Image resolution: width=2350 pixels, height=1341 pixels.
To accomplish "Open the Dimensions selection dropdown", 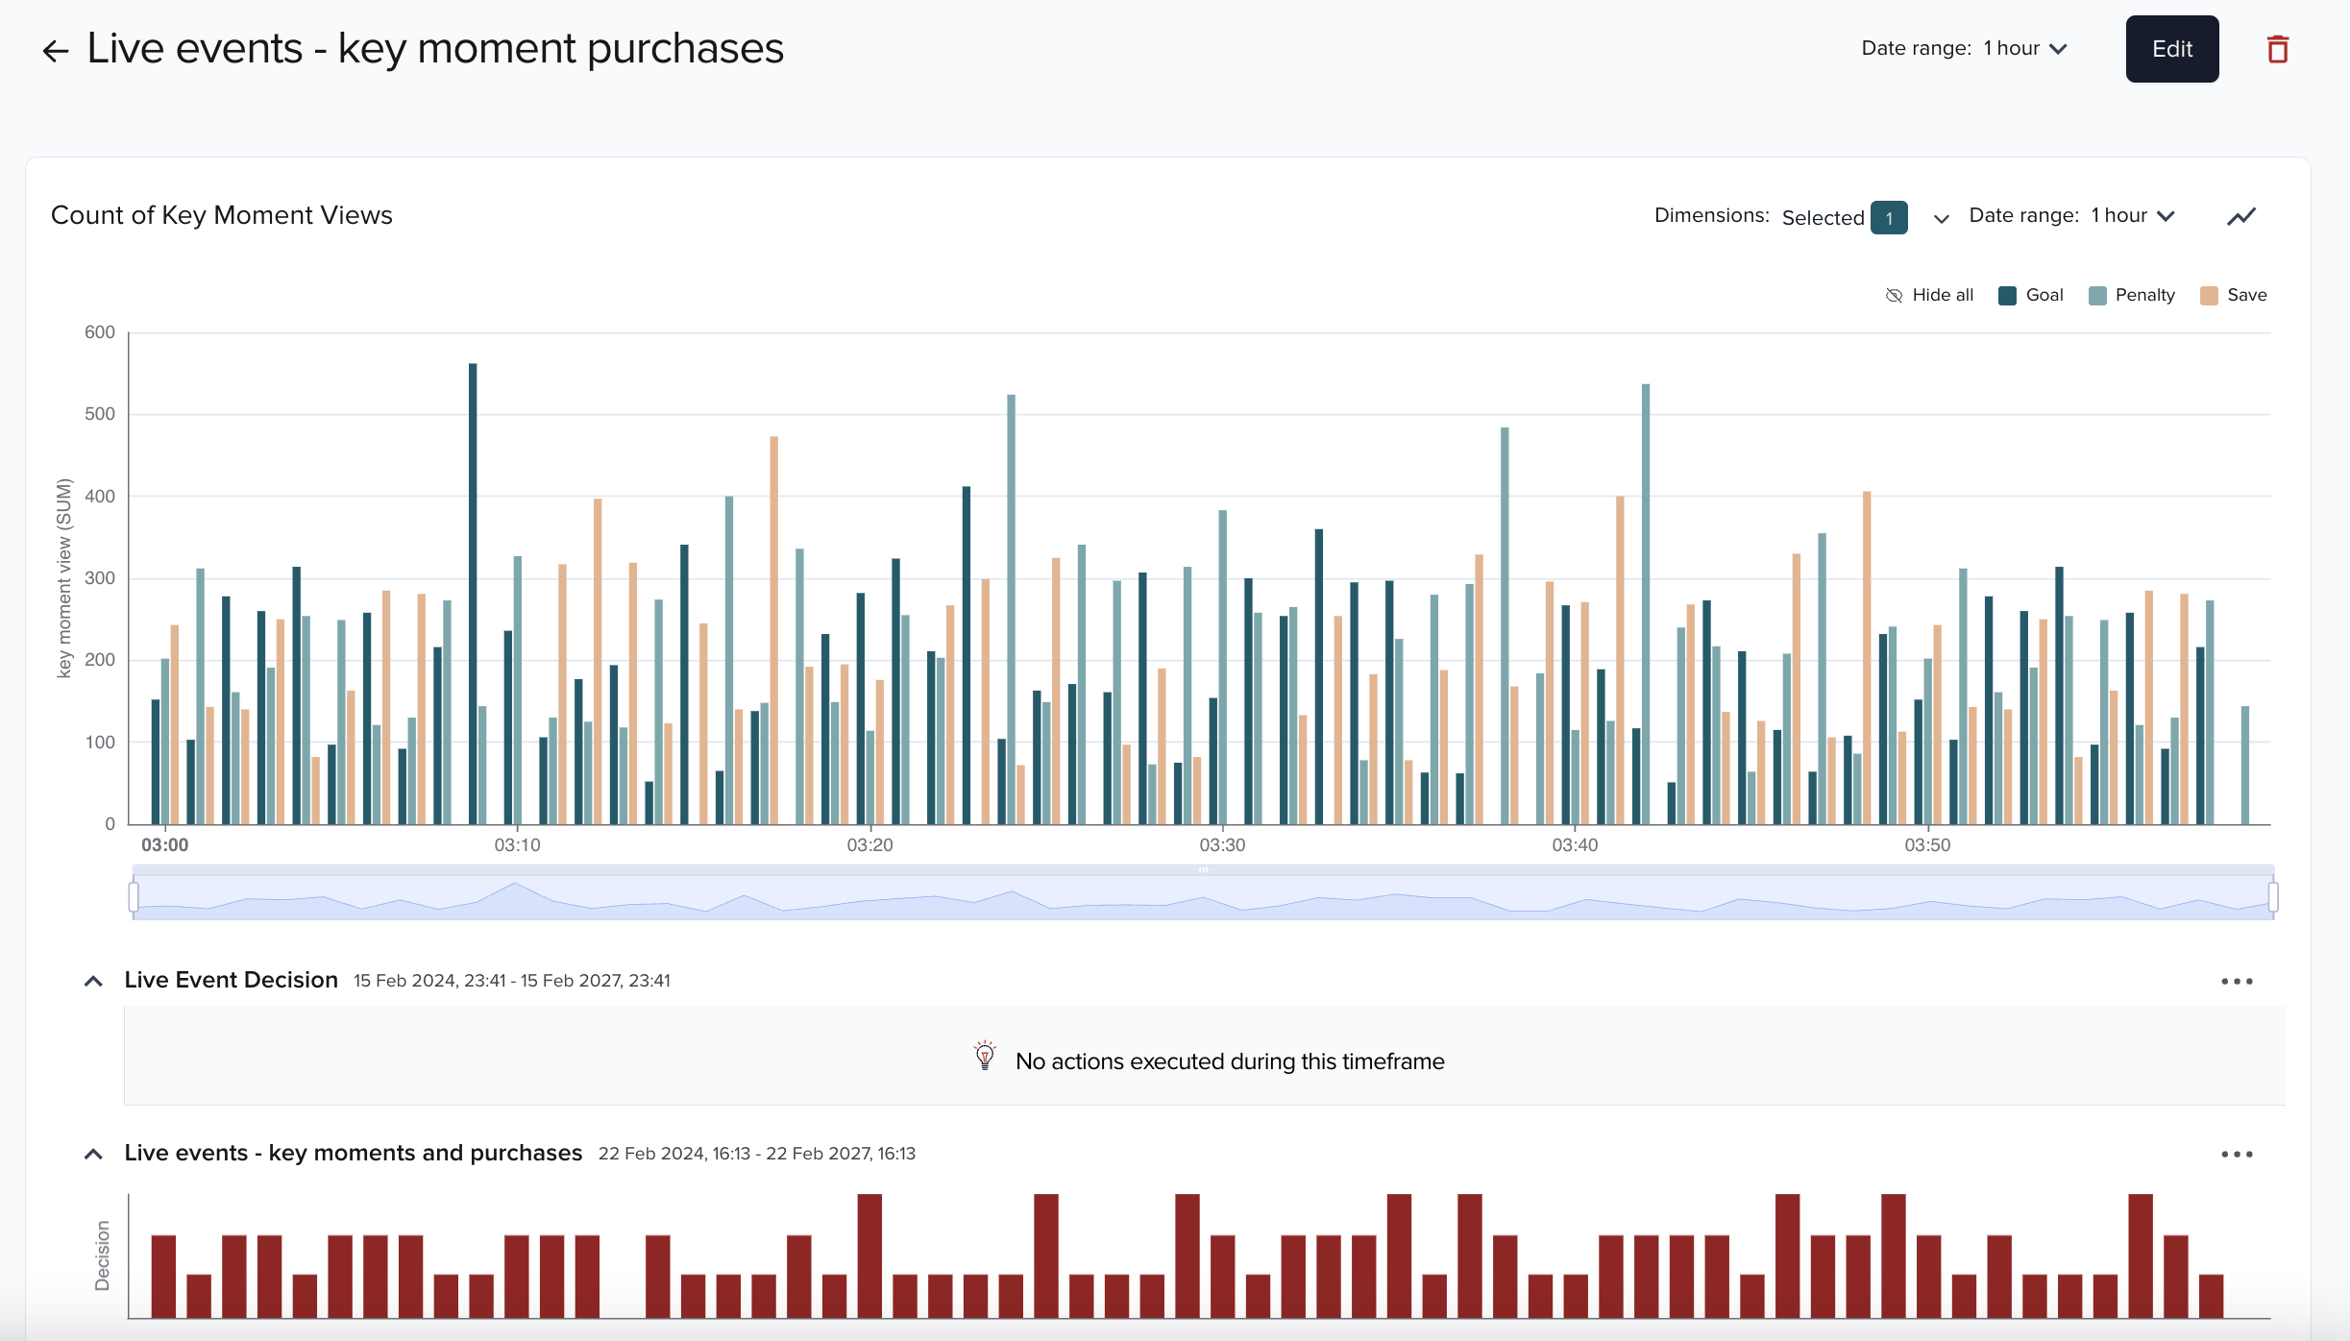I will pos(1941,217).
